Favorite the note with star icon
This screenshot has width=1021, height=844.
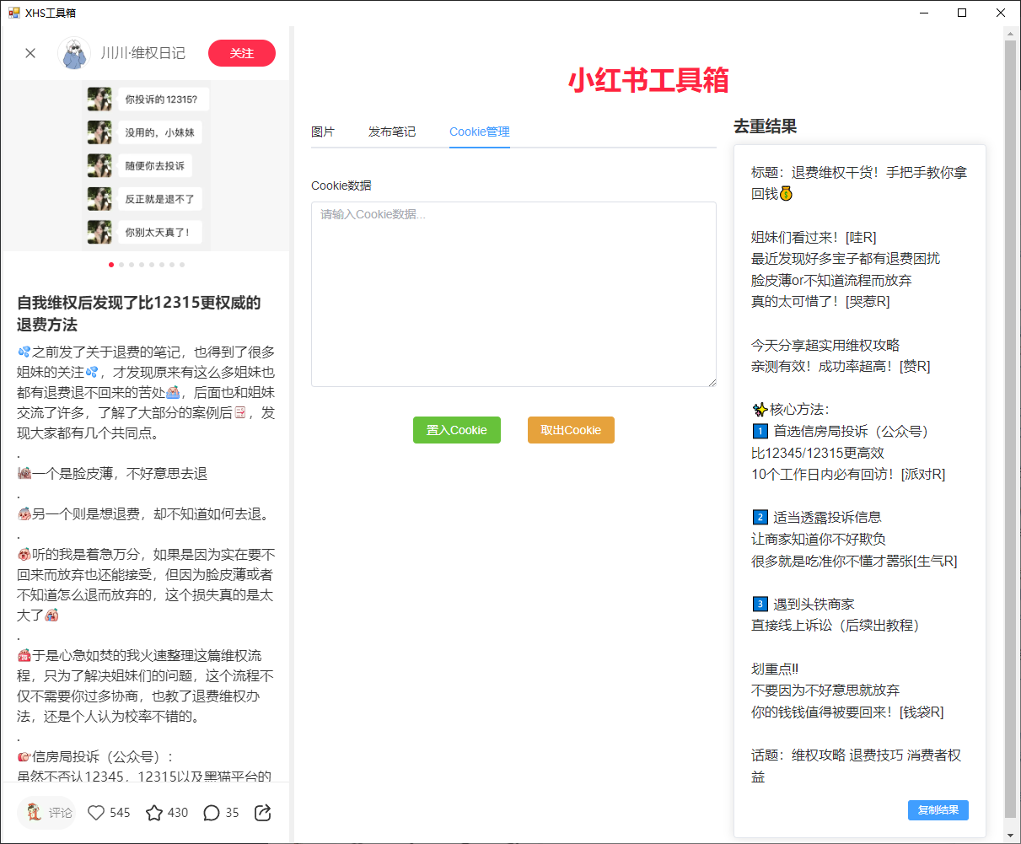tap(154, 813)
